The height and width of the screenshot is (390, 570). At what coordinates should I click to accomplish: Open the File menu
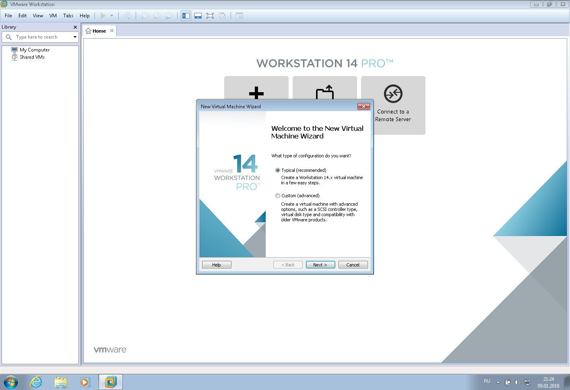8,16
